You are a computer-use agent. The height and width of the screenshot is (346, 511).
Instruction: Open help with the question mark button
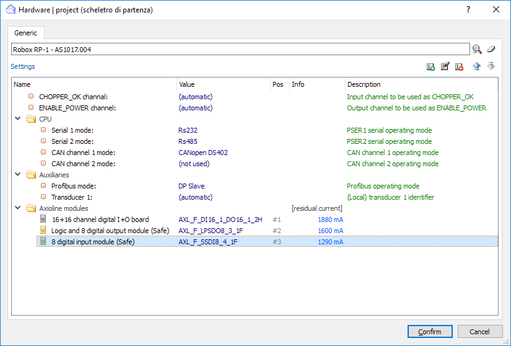coord(468,9)
